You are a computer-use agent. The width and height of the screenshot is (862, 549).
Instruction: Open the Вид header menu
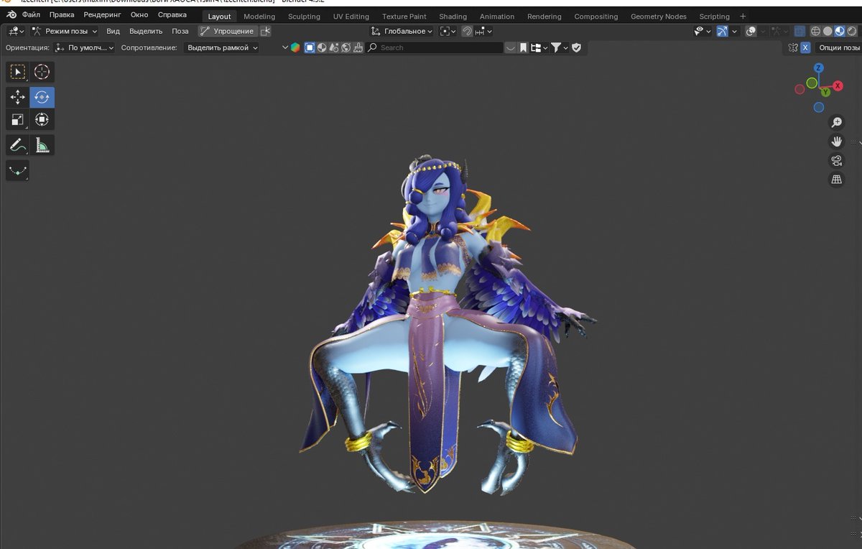pyautogui.click(x=113, y=31)
